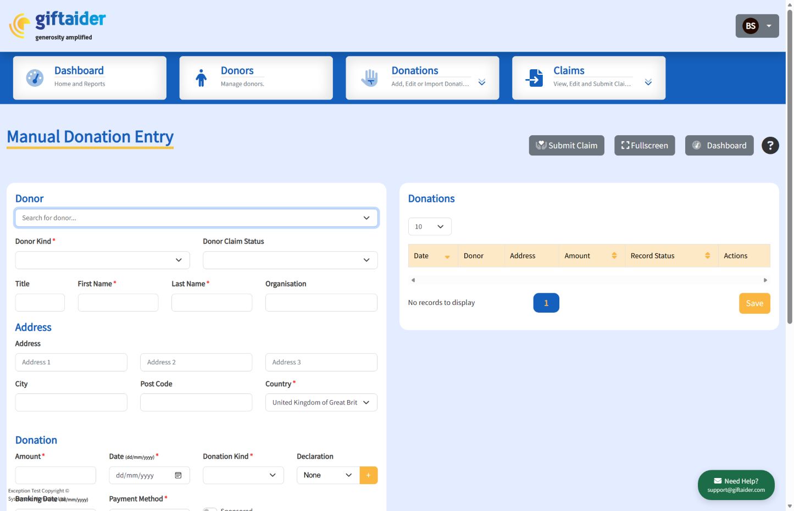Open the Need Help support button
The image size is (794, 511).
coord(736,485)
